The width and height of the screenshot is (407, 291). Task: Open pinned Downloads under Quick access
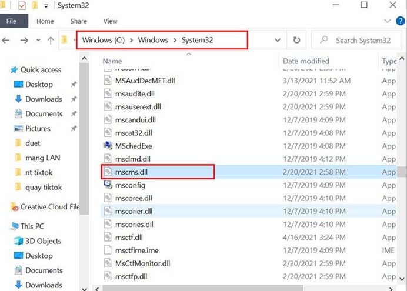44,99
